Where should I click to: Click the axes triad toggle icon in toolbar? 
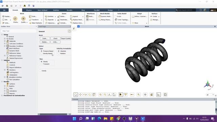click(158, 95)
